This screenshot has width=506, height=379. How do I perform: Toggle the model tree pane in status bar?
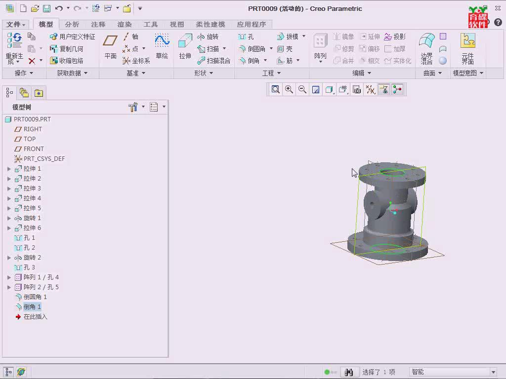click(8, 372)
